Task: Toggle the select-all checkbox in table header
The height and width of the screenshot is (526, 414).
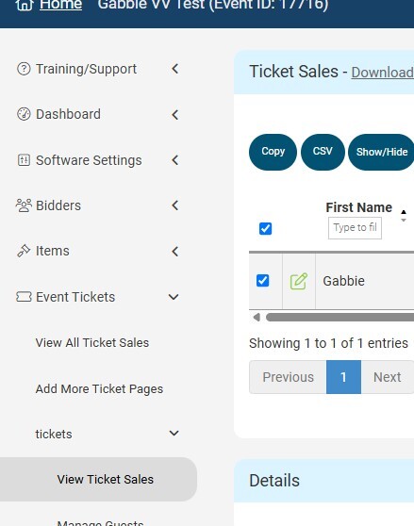Action: [x=265, y=229]
